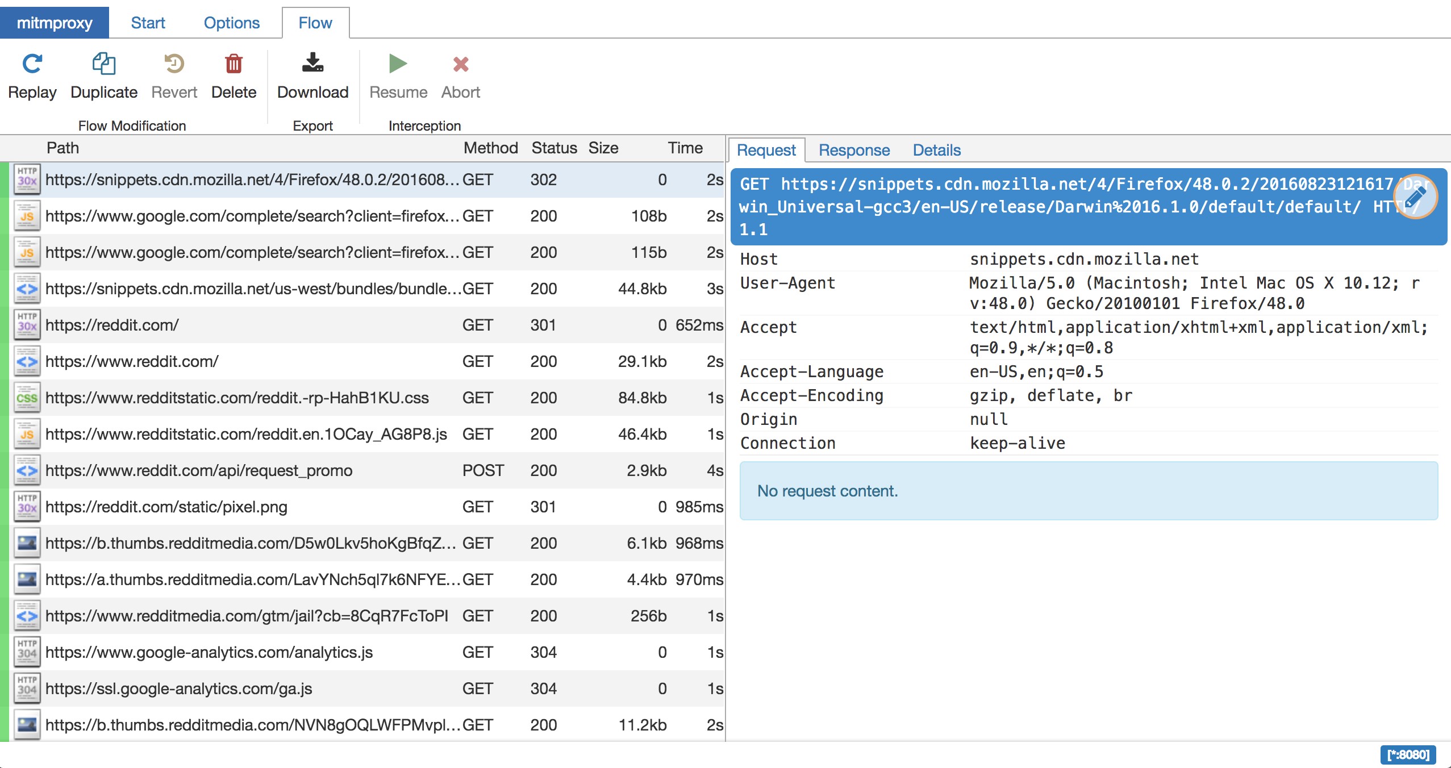Delete the selected flow
1451x768 pixels.
coord(234,64)
